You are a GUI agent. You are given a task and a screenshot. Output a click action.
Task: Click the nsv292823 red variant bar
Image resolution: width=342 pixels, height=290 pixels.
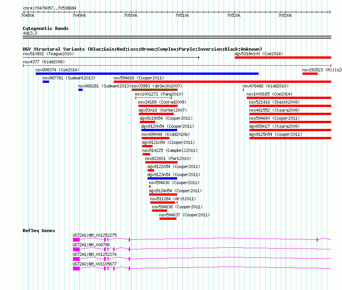point(310,74)
